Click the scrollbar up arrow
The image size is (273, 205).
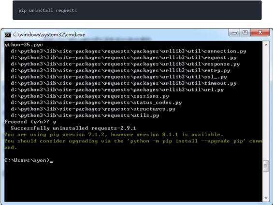(266, 45)
